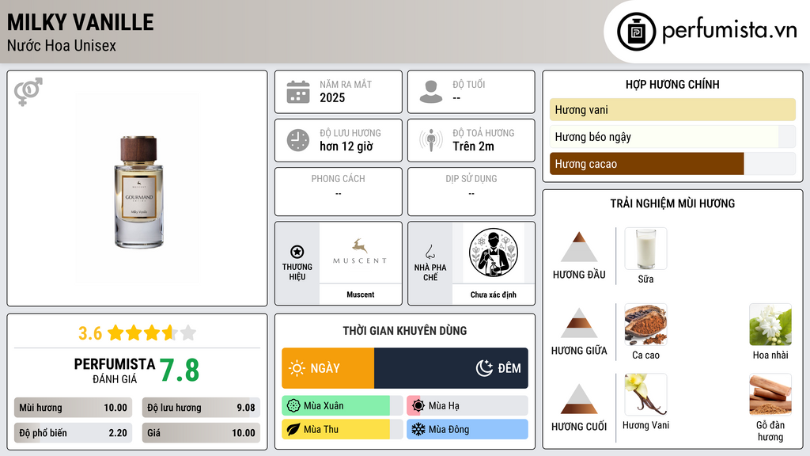
Task: Click the Hương giữa pyramid icon
Action: pyautogui.click(x=579, y=323)
